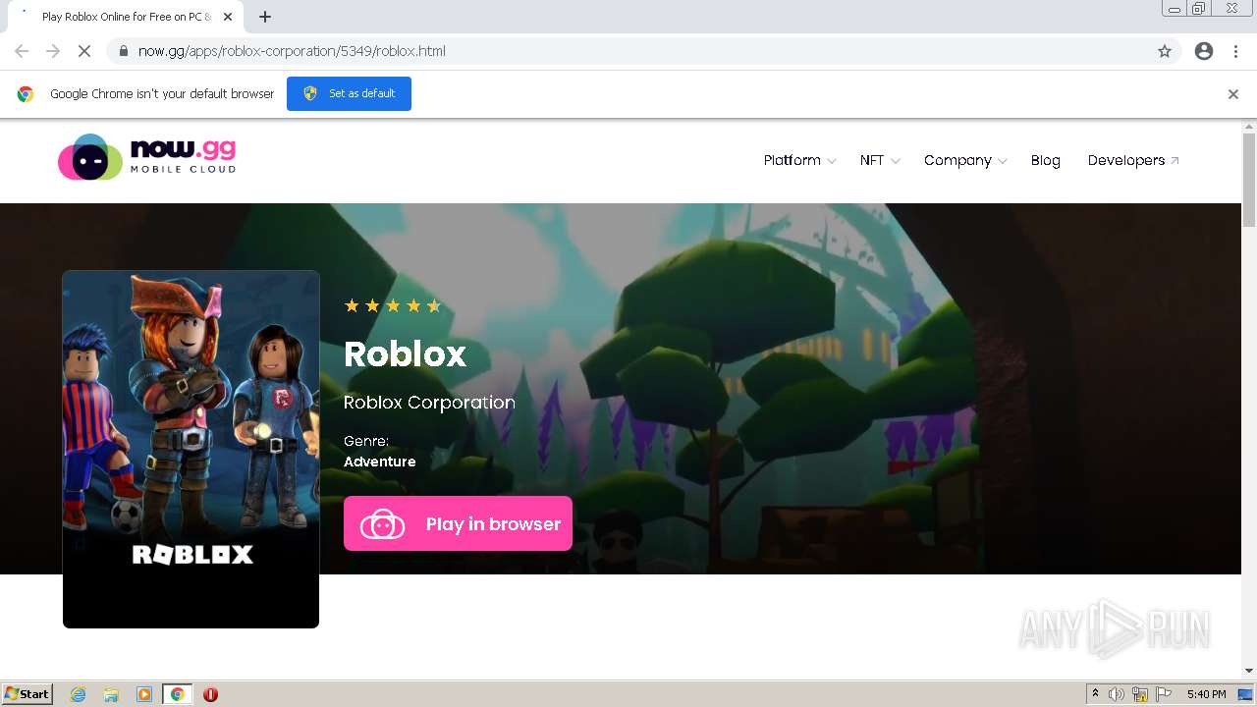Click the Chrome back arrow
The image size is (1257, 707).
22,51
